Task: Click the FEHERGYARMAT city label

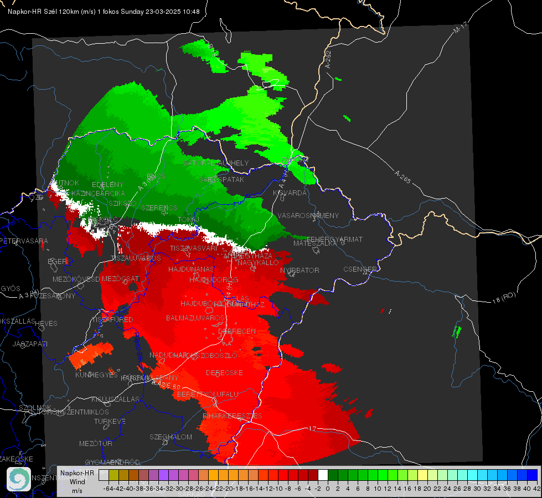Action: coord(334,239)
